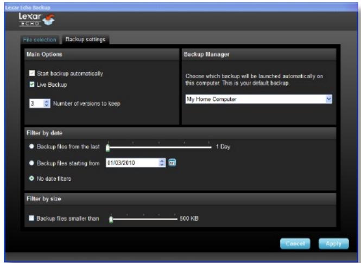Enable Backup files smaller than checkbox
The width and height of the screenshot is (361, 263).
click(31, 218)
